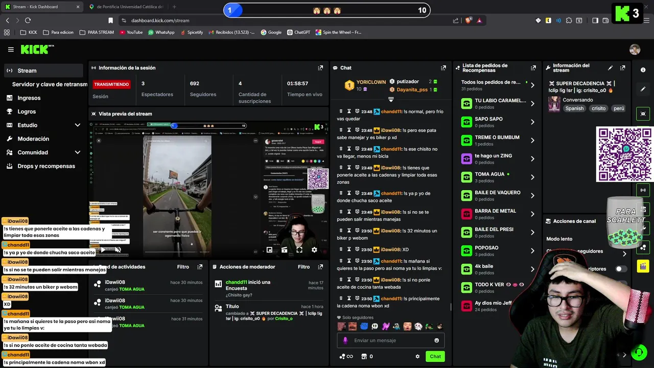Expand Todos los pedidos de recompensas
654x368 pixels.
point(532,85)
